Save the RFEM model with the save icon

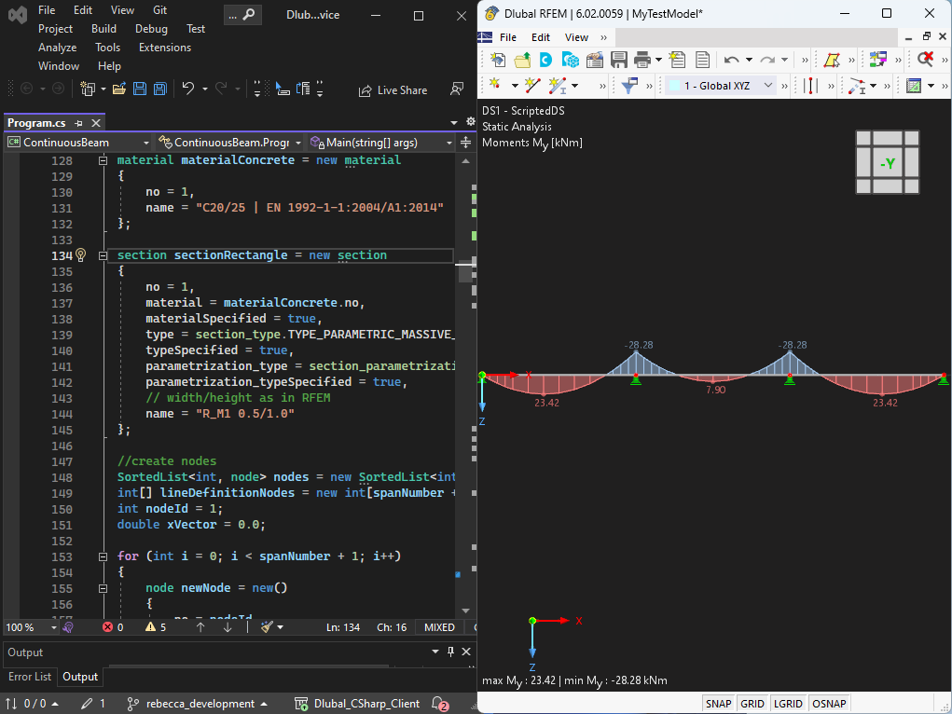tap(618, 61)
